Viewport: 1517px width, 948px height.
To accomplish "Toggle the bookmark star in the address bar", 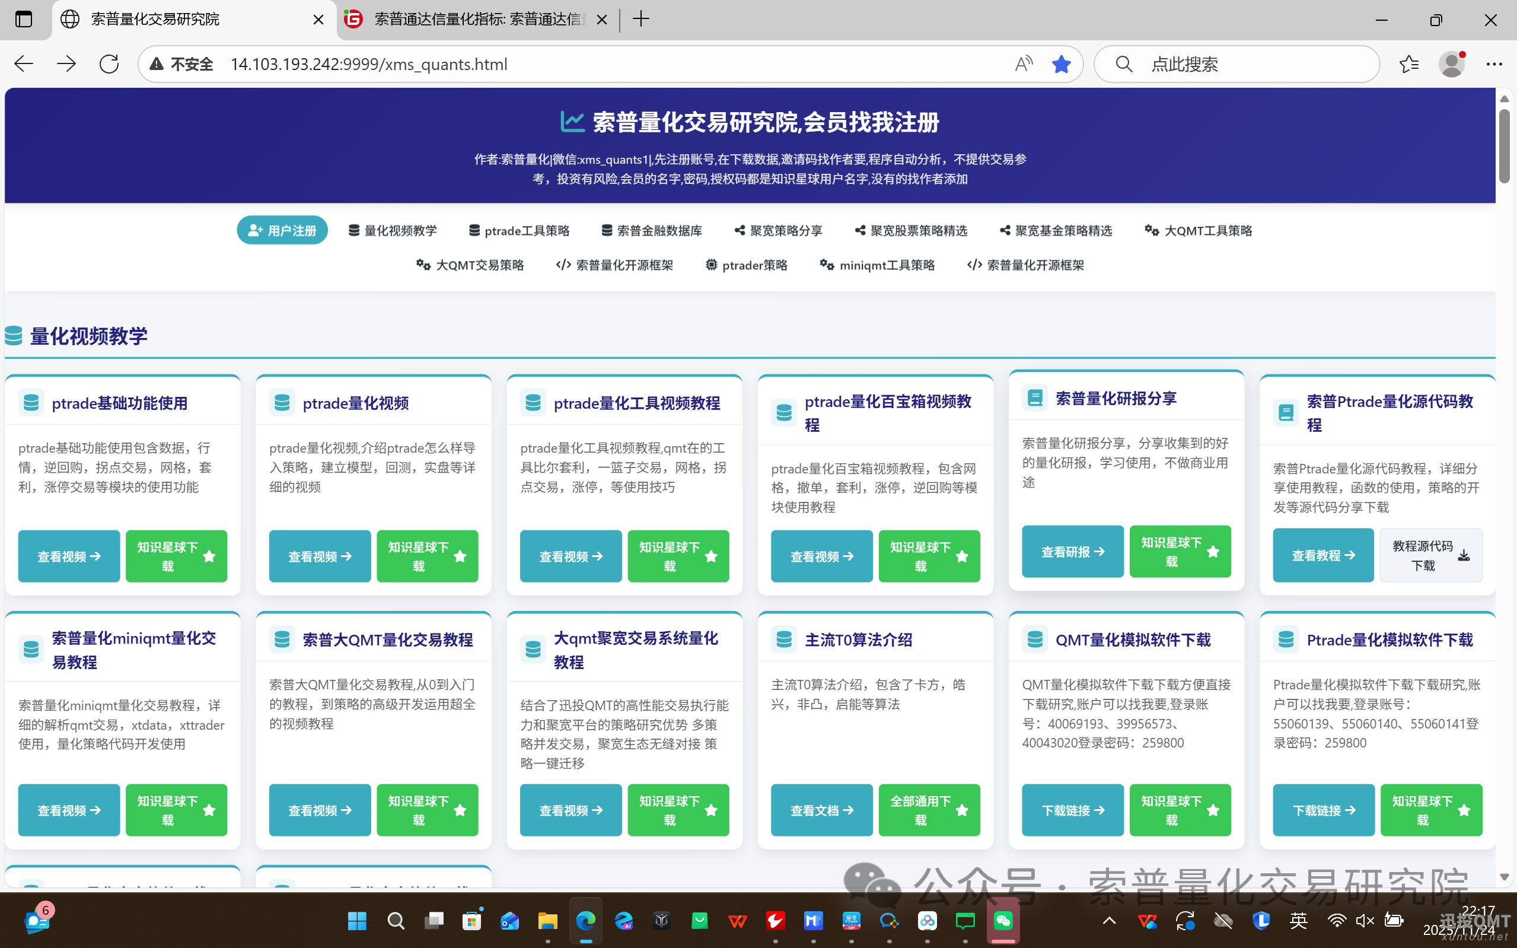I will click(x=1062, y=63).
